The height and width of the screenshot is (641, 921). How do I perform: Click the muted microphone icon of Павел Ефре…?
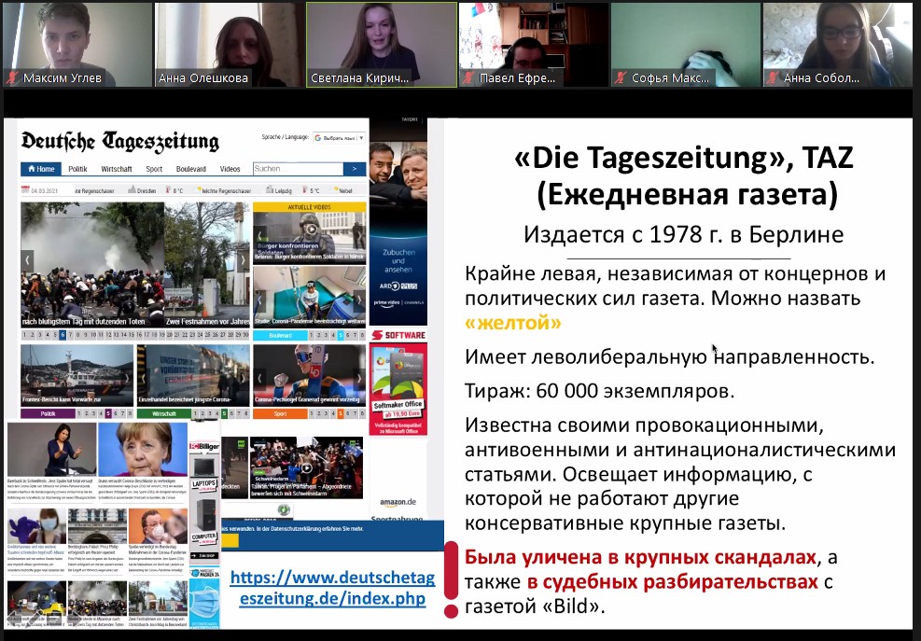click(469, 78)
